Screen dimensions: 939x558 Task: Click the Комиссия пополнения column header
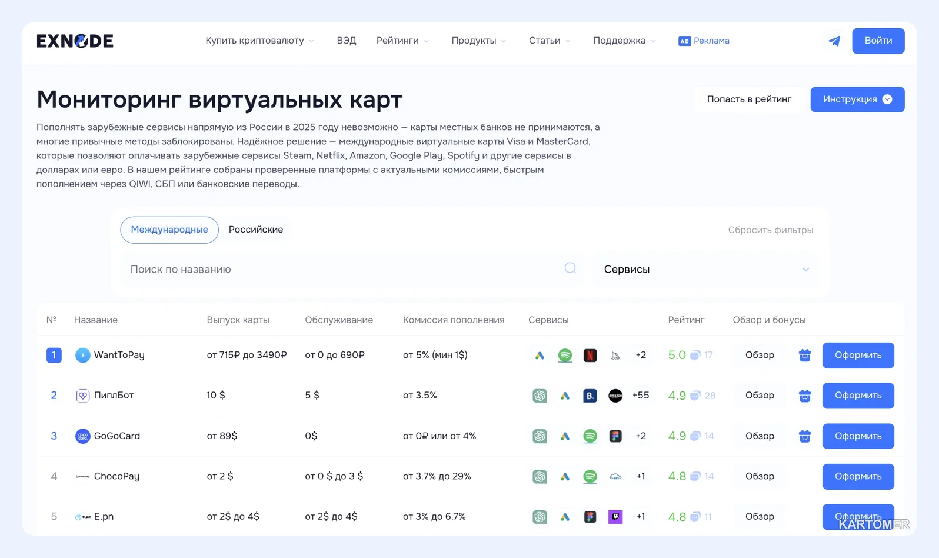coord(454,320)
